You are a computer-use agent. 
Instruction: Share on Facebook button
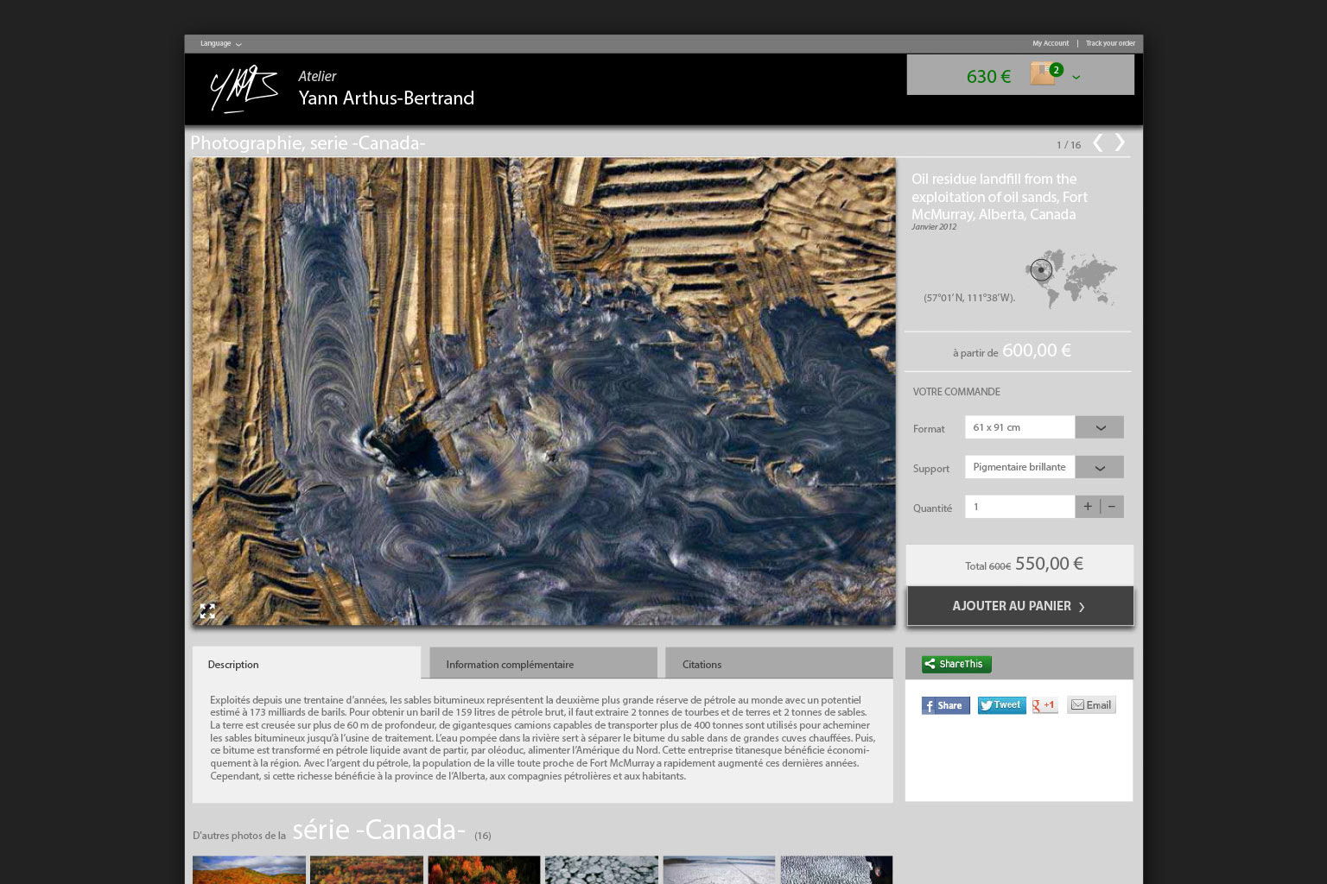(945, 705)
